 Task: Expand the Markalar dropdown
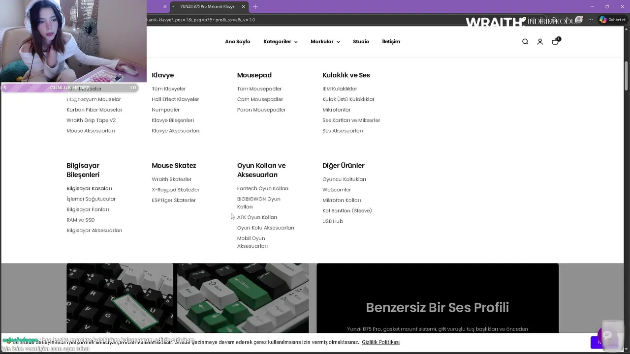325,42
